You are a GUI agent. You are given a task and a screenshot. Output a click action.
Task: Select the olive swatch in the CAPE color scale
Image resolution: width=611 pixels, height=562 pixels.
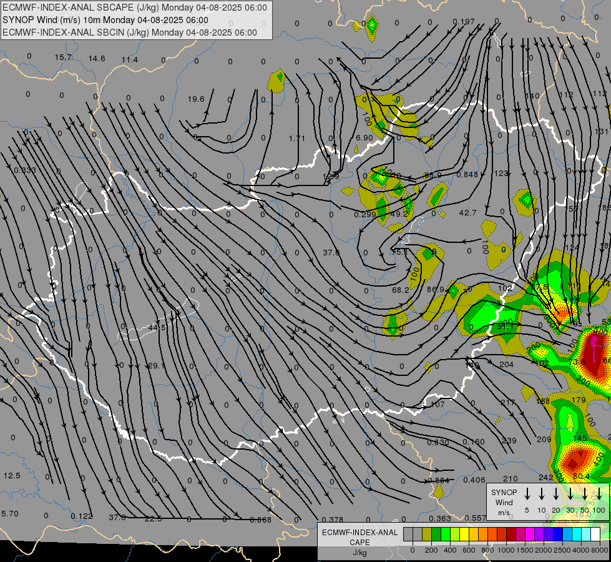coord(427,534)
